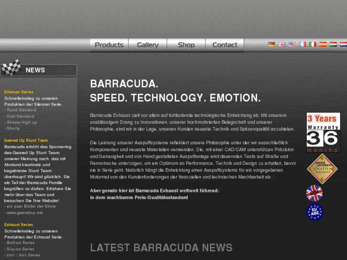Click the 'BARRACUDA.' headline text

coord(124,84)
